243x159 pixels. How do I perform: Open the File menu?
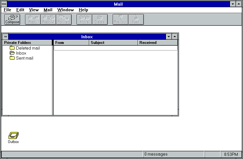[8, 10]
